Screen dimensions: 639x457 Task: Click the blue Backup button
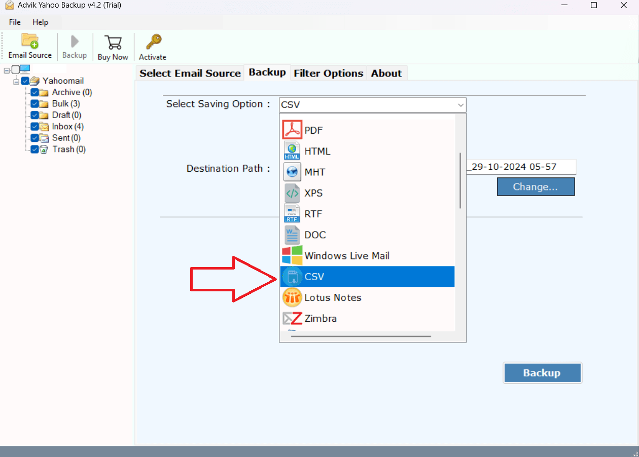(542, 373)
